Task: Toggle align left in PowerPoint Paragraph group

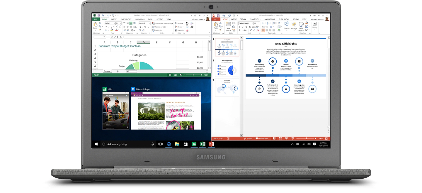Action: click(263, 30)
